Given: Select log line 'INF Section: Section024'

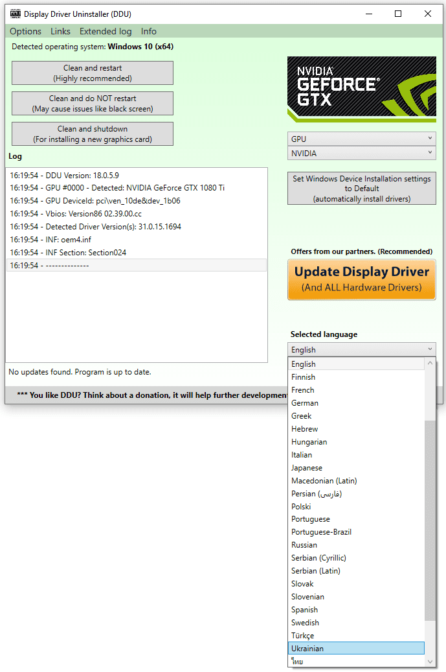Looking at the screenshot, I should [137, 253].
